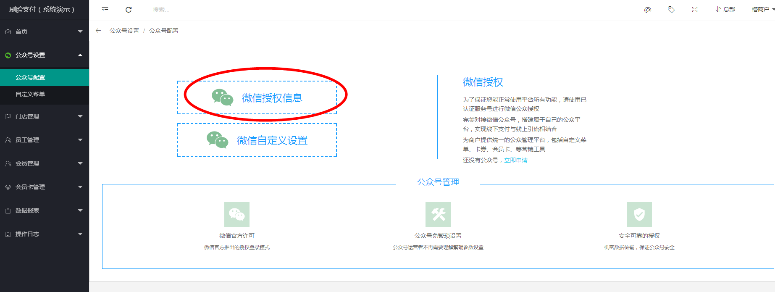
Task: Open 微信自定义设置 link text
Action: [272, 140]
